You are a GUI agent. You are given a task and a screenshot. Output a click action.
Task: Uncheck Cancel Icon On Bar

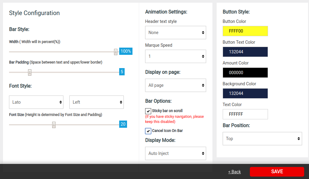tap(148, 131)
